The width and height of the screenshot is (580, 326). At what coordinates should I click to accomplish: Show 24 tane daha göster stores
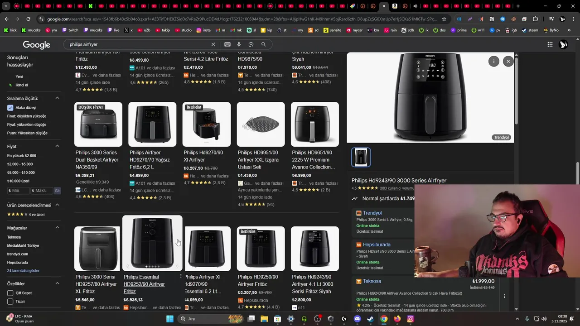(24, 271)
